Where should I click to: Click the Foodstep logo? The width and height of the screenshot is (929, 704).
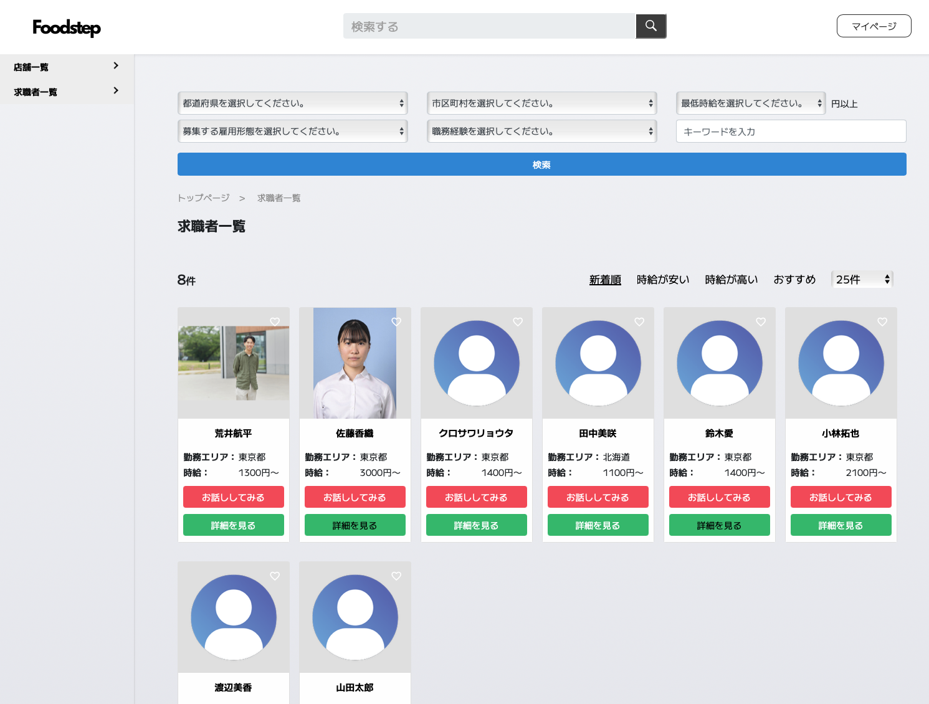coord(67,27)
